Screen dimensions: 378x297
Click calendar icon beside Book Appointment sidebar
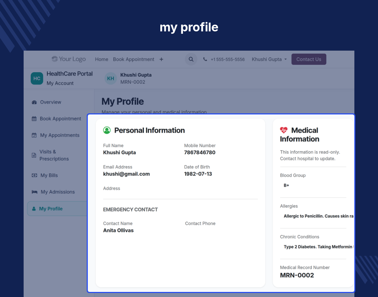tap(34, 118)
